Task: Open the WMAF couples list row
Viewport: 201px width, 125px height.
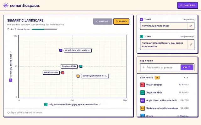Action: click(167, 85)
